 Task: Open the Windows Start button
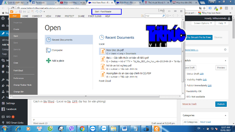click(4, 128)
